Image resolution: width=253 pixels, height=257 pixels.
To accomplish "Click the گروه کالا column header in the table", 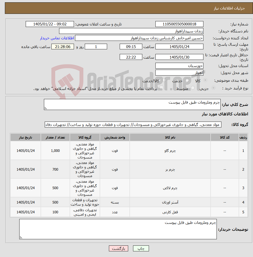I will [85, 137].
